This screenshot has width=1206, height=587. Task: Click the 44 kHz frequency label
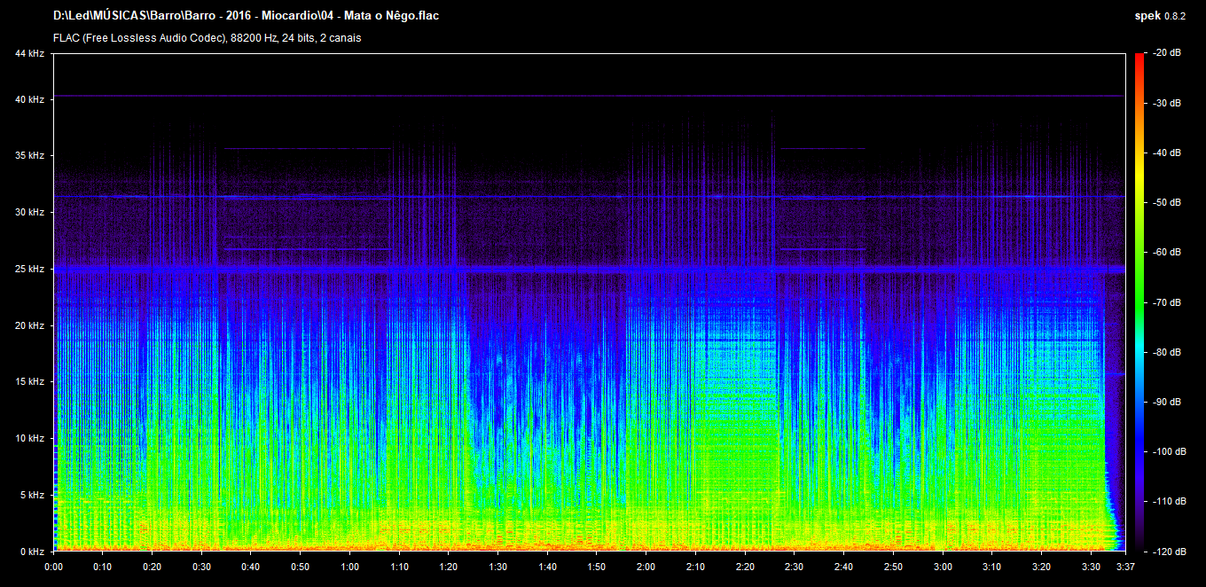point(29,54)
